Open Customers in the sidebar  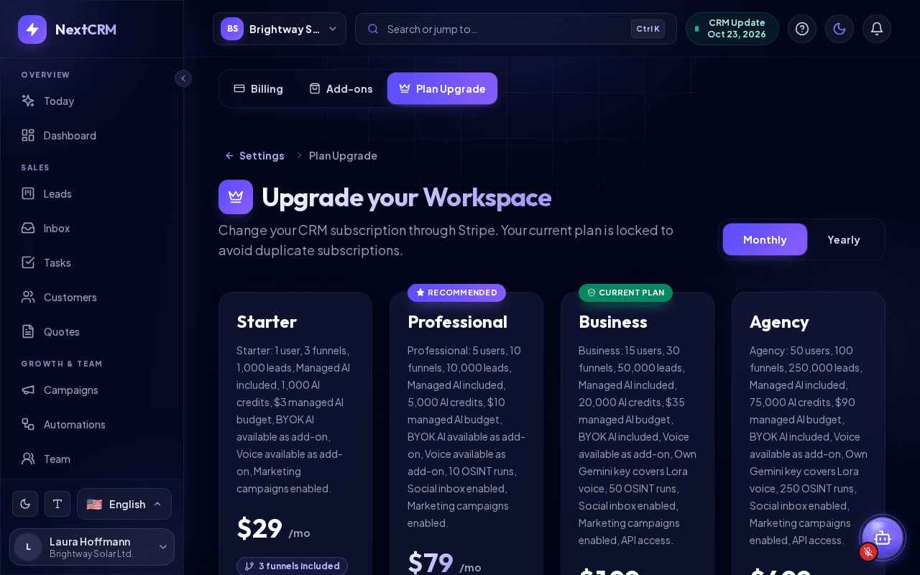(x=92, y=298)
